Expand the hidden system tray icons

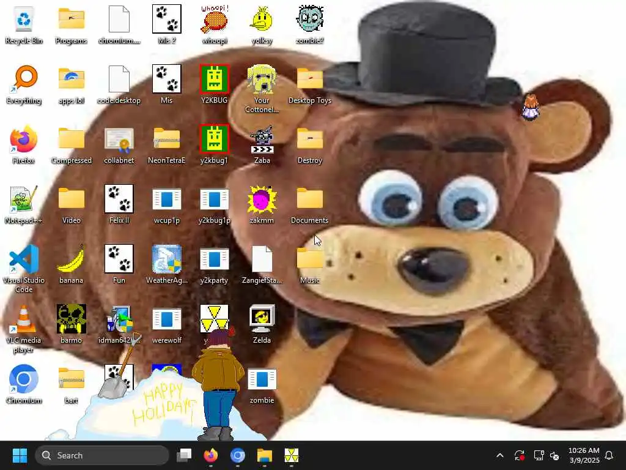point(500,455)
